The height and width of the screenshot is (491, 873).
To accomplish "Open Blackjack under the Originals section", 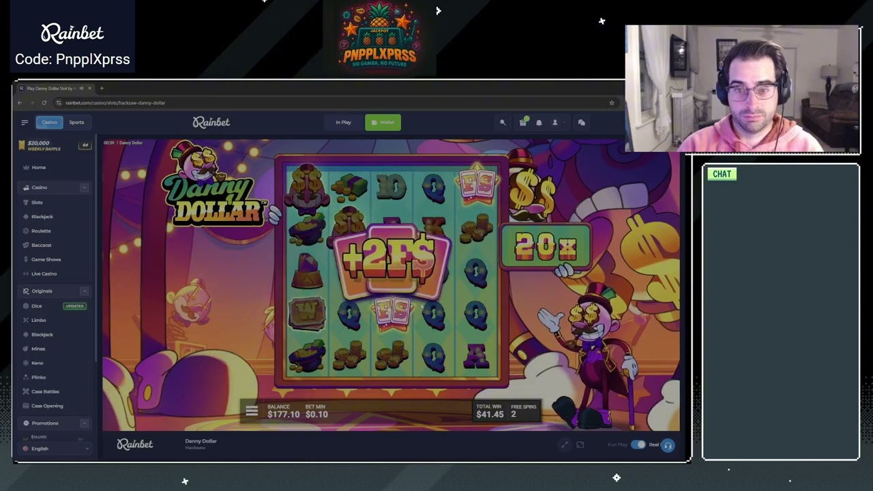I will [42, 335].
